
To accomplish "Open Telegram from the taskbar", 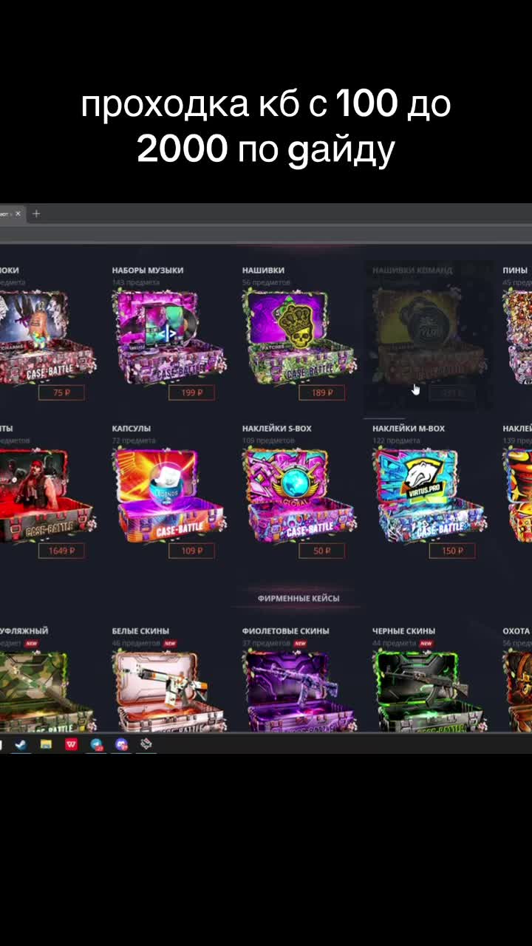I will coord(96,744).
